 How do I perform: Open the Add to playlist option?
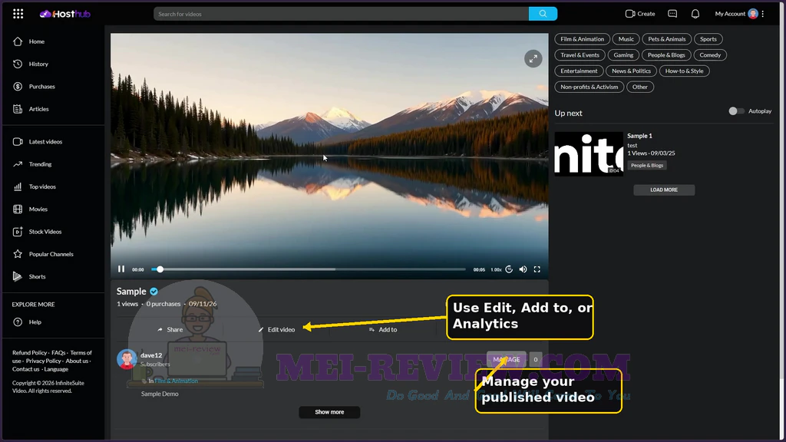click(382, 330)
